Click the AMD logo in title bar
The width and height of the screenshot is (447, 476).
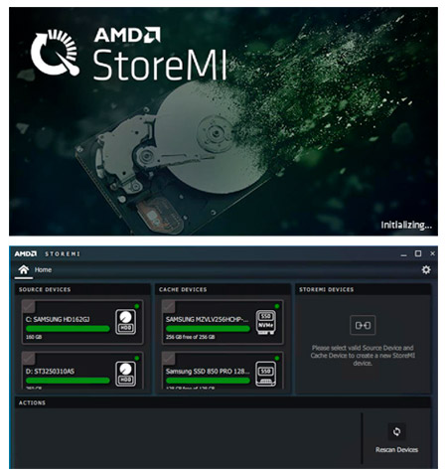pyautogui.click(x=26, y=253)
